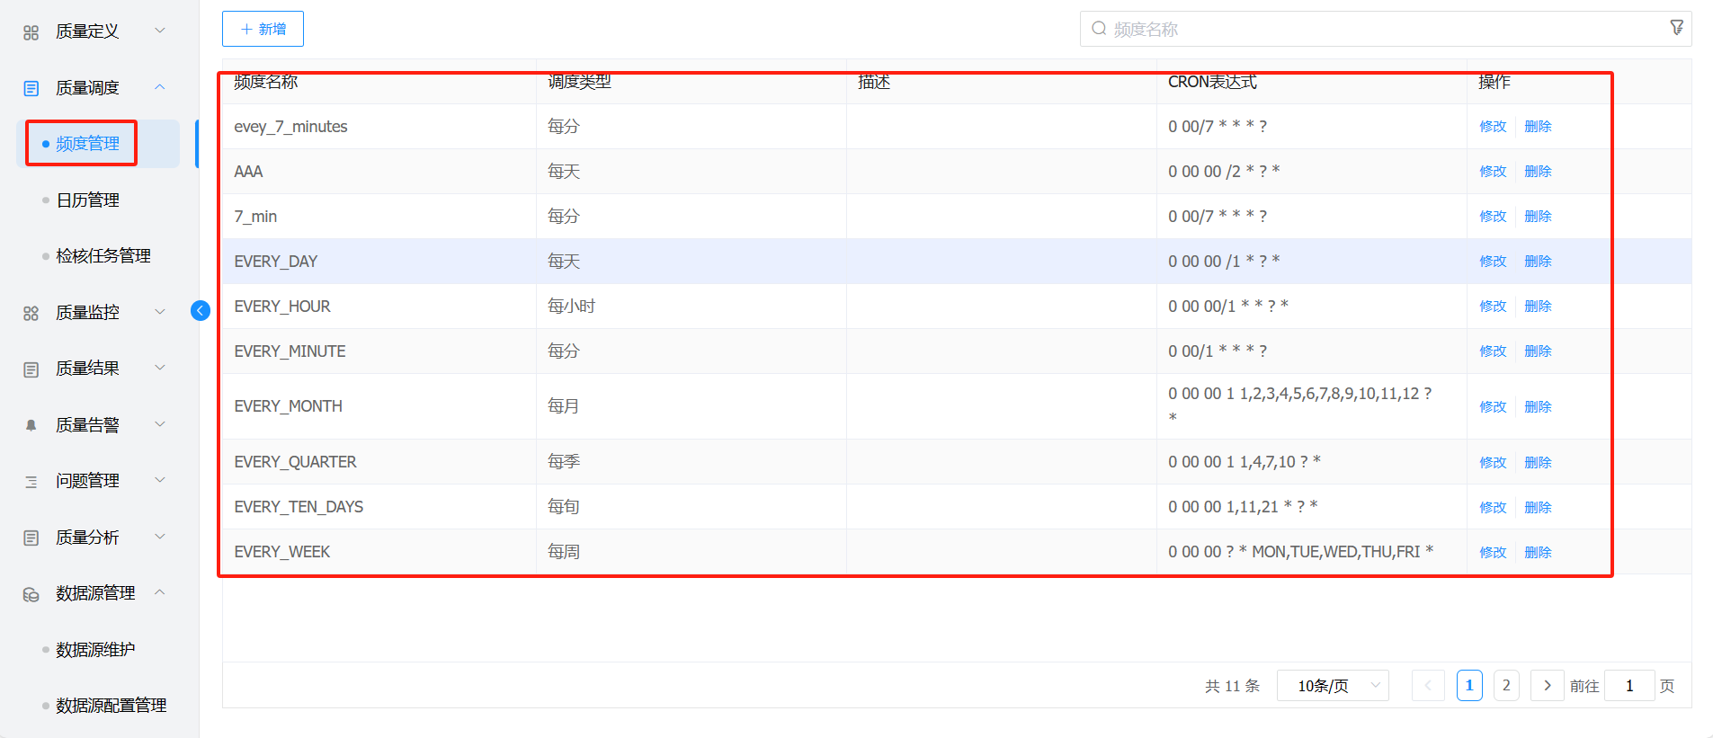Click the 数据源管理 database icon
The height and width of the screenshot is (738, 1713).
point(31,594)
